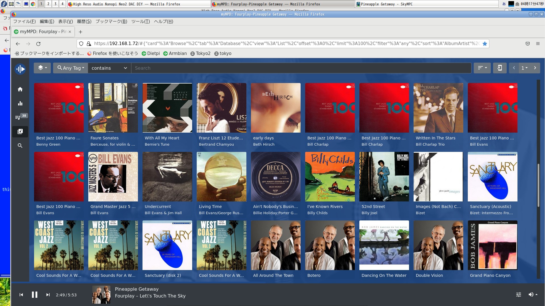Open the page number dropdown
This screenshot has width=545, height=306.
(x=524, y=68)
